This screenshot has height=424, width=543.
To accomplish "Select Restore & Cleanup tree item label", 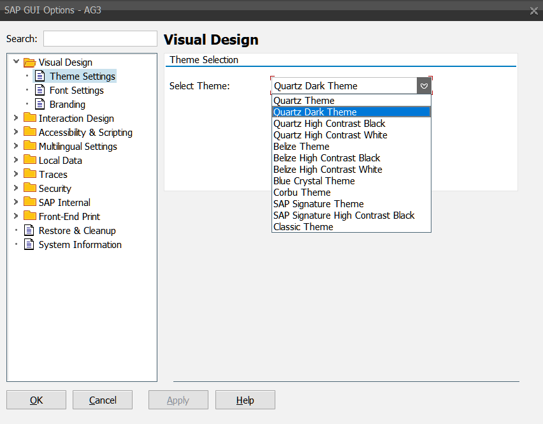I will pos(77,231).
